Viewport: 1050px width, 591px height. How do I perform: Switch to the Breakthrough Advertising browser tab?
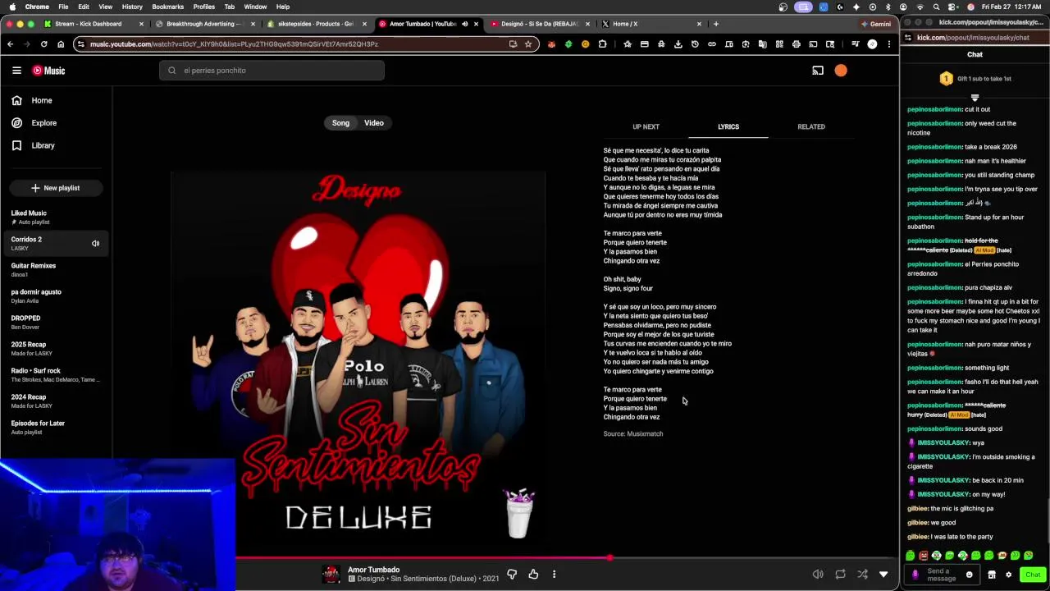205,24
